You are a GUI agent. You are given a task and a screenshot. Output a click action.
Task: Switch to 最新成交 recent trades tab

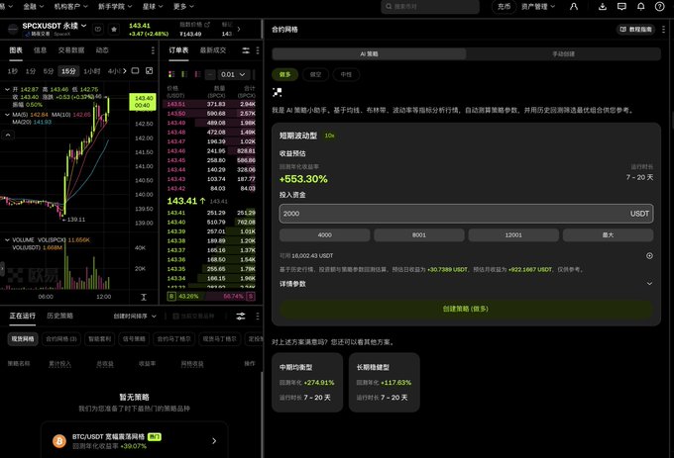pos(213,50)
